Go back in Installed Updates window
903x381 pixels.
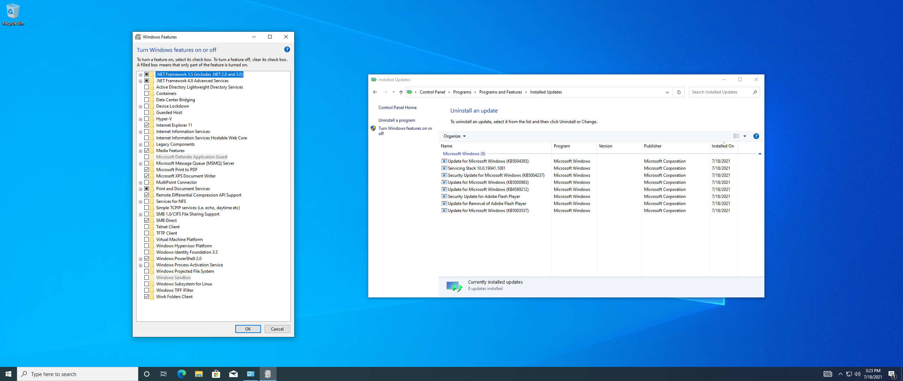point(375,92)
